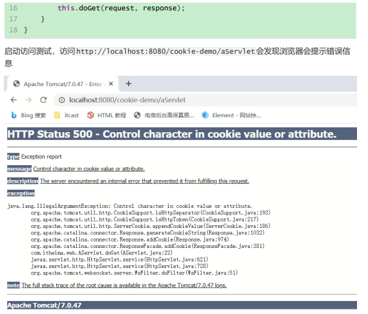Click the 'note' label
The height and width of the screenshot is (314, 368).
tap(14, 286)
